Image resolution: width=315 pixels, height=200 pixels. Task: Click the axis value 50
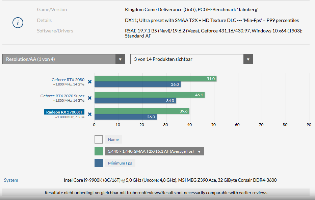(x=213, y=125)
